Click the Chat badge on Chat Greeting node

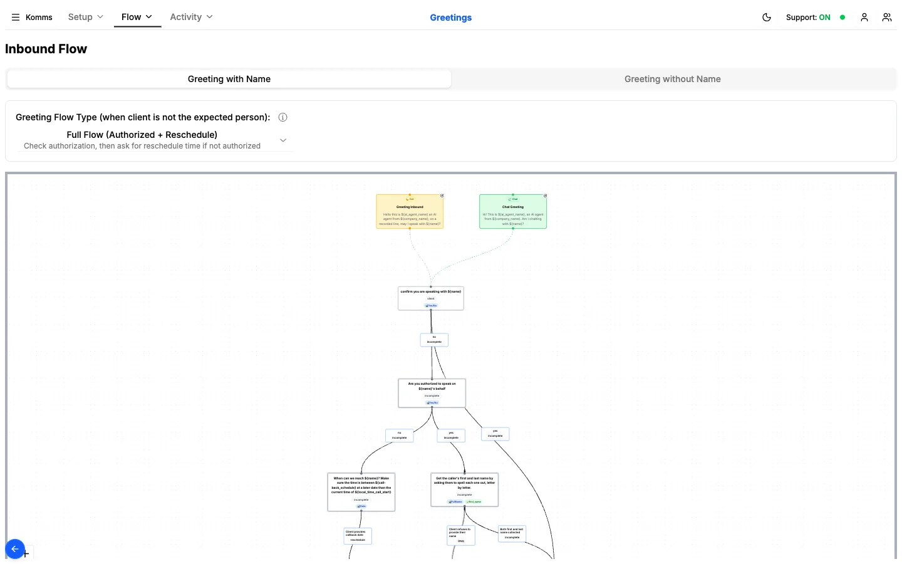(x=513, y=199)
